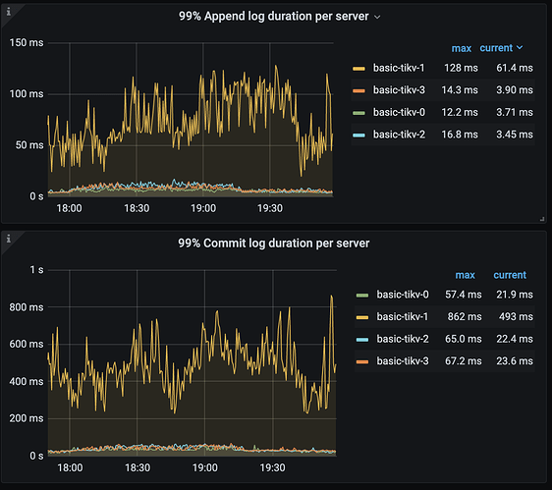The height and width of the screenshot is (490, 552).
Task: Click the 200 ms y-axis label
Action: coord(27,418)
